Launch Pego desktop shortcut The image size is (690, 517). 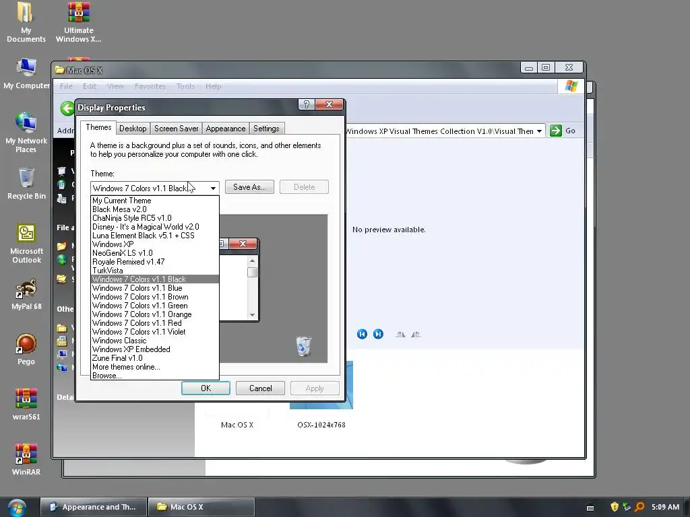[26, 349]
